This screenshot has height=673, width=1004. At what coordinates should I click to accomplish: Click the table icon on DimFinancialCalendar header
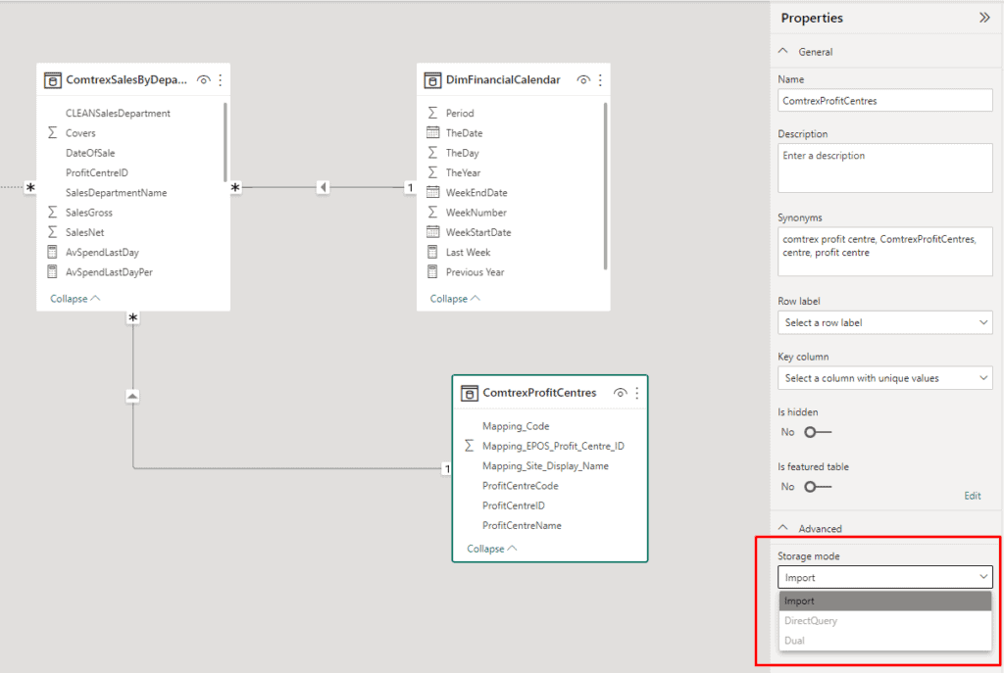(430, 80)
